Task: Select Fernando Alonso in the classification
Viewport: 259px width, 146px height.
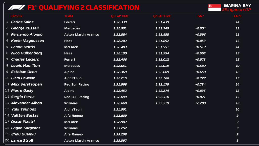Action: (x=27, y=34)
